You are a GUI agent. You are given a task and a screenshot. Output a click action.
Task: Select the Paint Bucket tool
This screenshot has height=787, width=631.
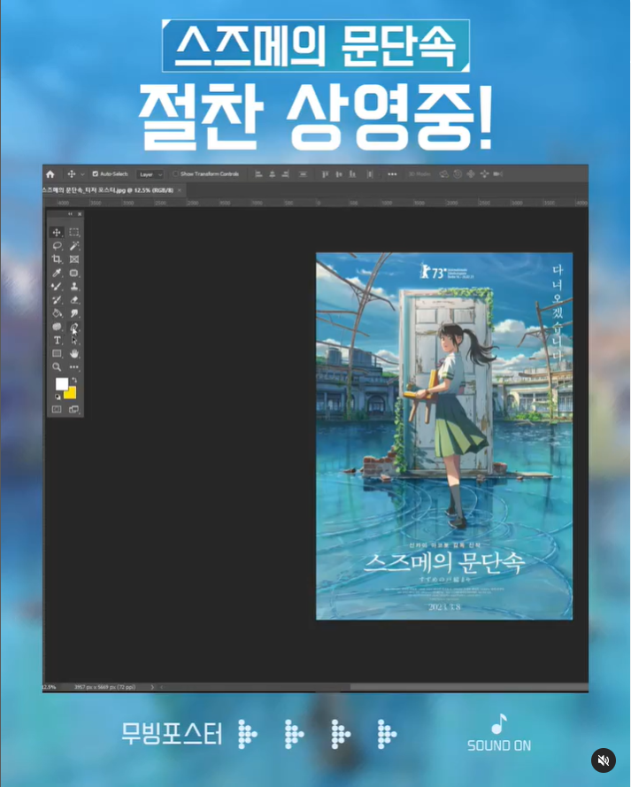click(x=57, y=313)
